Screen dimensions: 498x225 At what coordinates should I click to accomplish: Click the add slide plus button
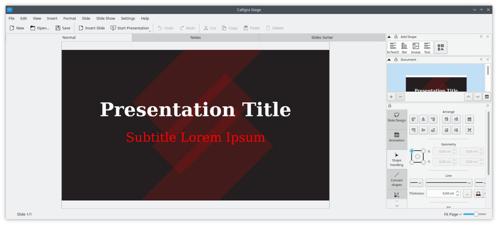391,96
